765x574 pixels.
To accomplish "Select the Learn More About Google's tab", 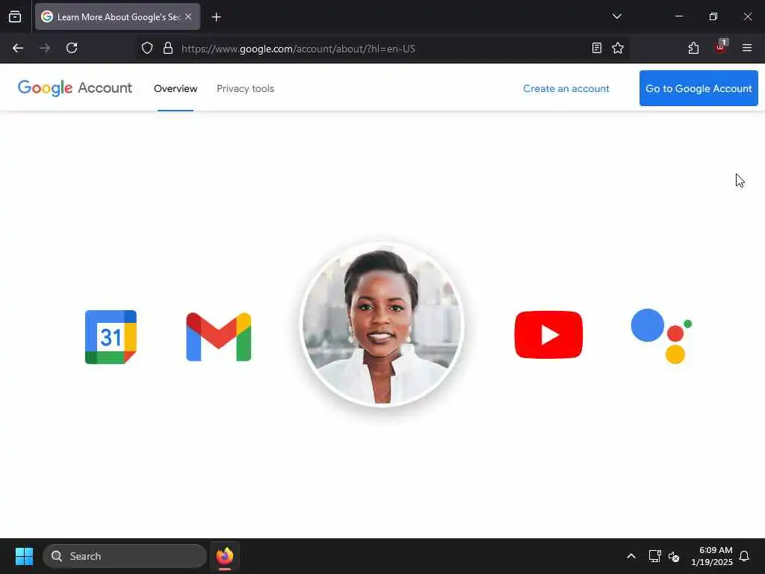I will [117, 17].
